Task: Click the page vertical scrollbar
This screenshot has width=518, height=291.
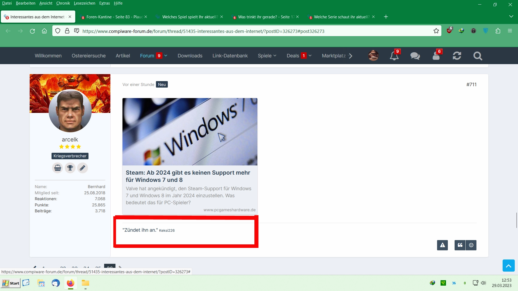Action: coord(516,220)
